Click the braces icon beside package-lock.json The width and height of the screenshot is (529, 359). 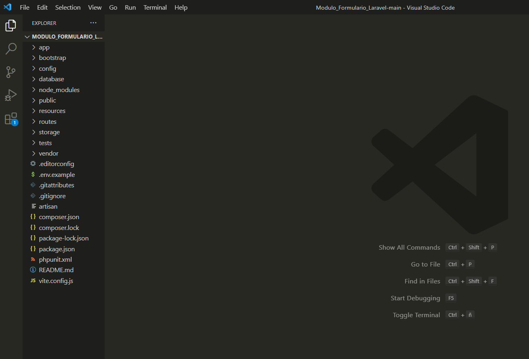(x=33, y=238)
